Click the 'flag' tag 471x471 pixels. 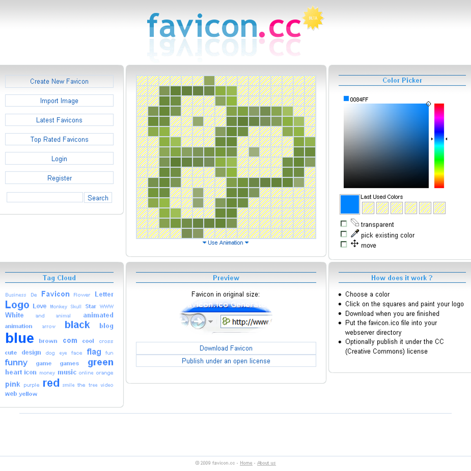[94, 352]
